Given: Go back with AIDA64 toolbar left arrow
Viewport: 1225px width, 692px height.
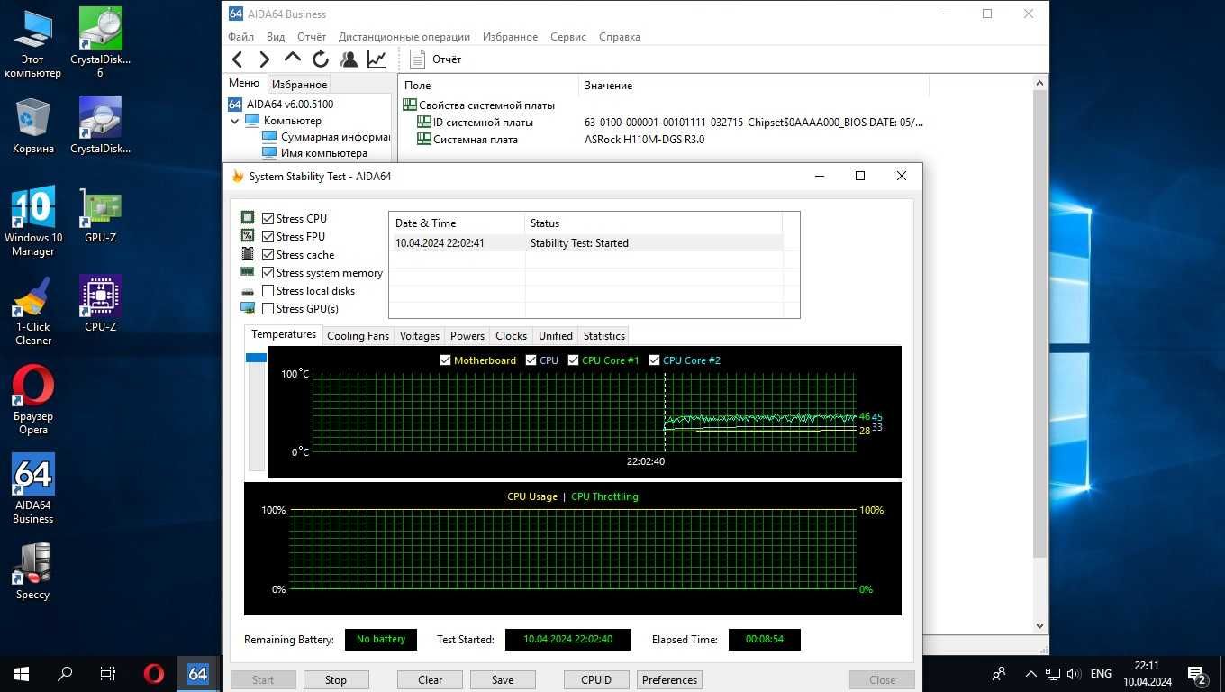Looking at the screenshot, I should [x=238, y=59].
